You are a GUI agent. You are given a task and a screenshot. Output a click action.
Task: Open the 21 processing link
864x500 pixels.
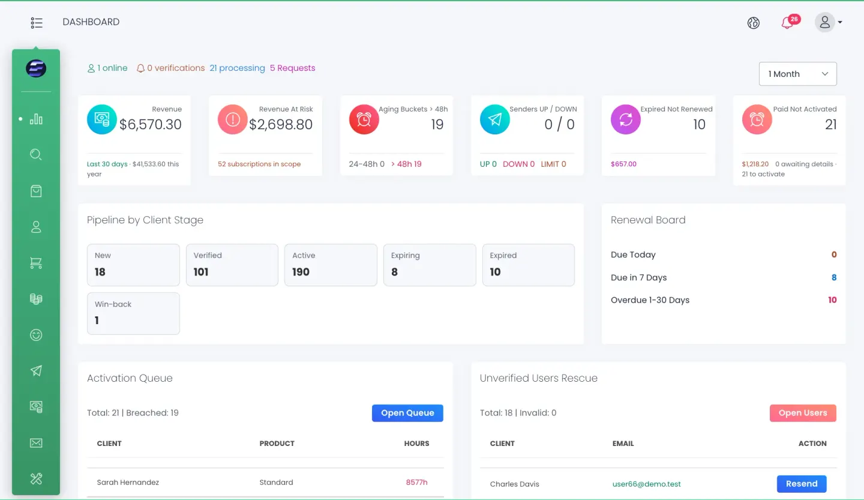click(x=237, y=68)
